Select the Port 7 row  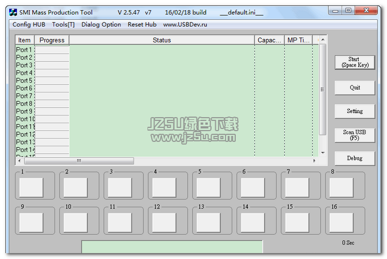167,96
